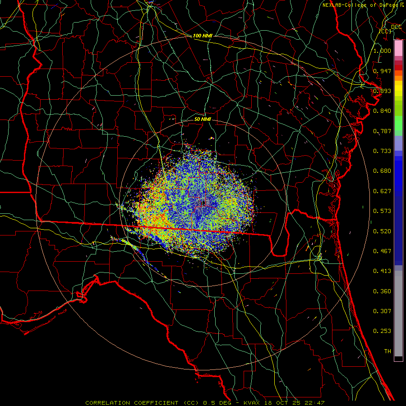Select the 0.840 legend value

tap(382, 111)
